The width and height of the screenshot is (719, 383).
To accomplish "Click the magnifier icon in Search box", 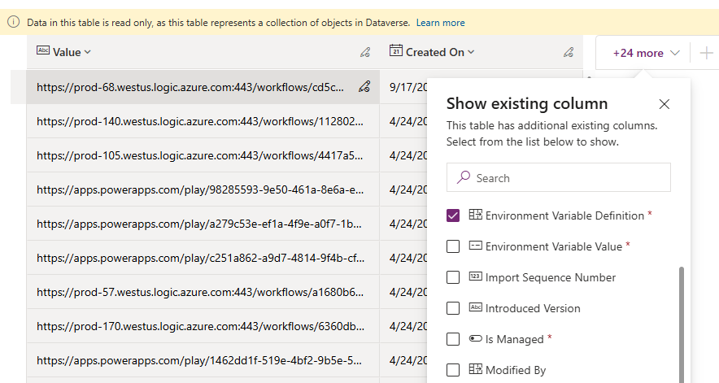I will point(464,177).
